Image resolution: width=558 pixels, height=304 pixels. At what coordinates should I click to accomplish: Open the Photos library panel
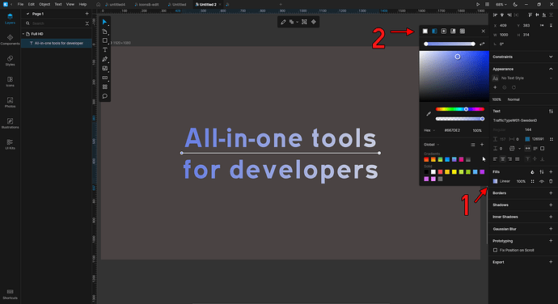tap(10, 103)
